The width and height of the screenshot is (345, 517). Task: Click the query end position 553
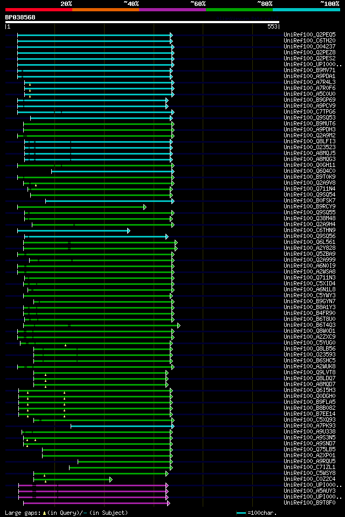pos(272,27)
